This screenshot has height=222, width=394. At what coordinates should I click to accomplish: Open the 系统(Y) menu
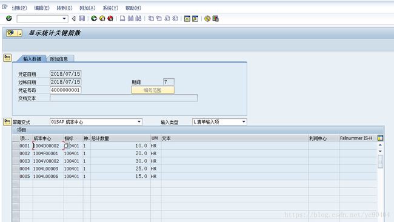(110, 8)
